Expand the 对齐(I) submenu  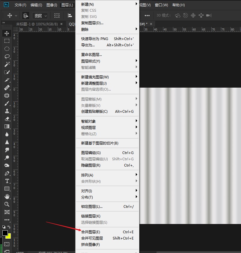point(107,191)
